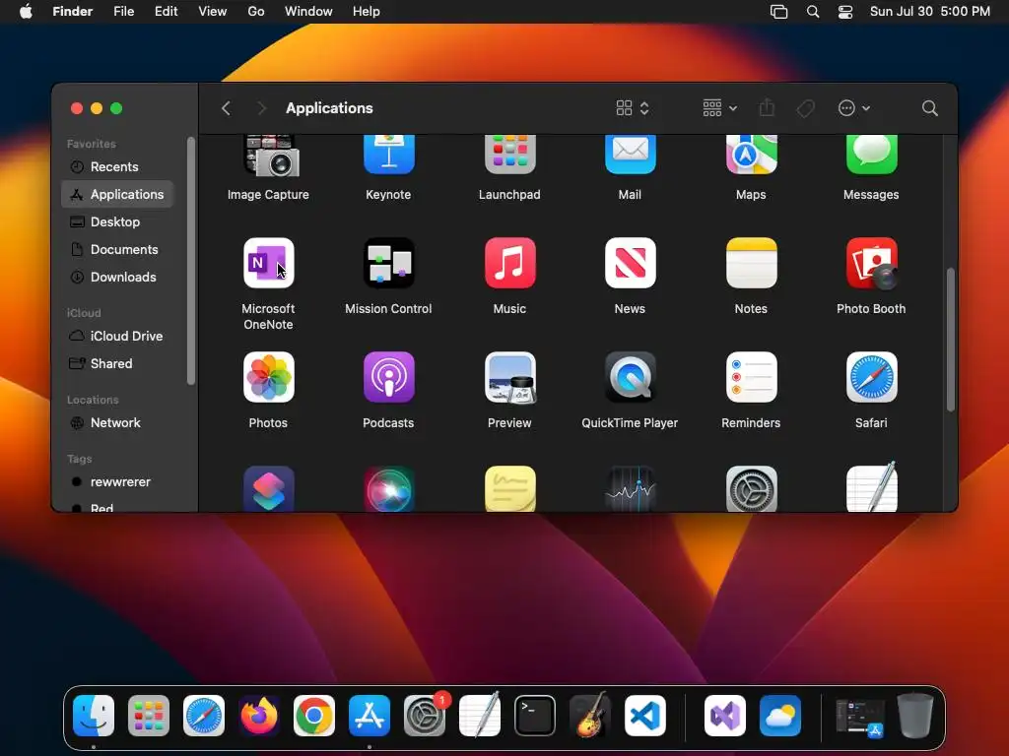Select the Photos app icon
Viewport: 1009px width, 756px height.
coord(268,377)
